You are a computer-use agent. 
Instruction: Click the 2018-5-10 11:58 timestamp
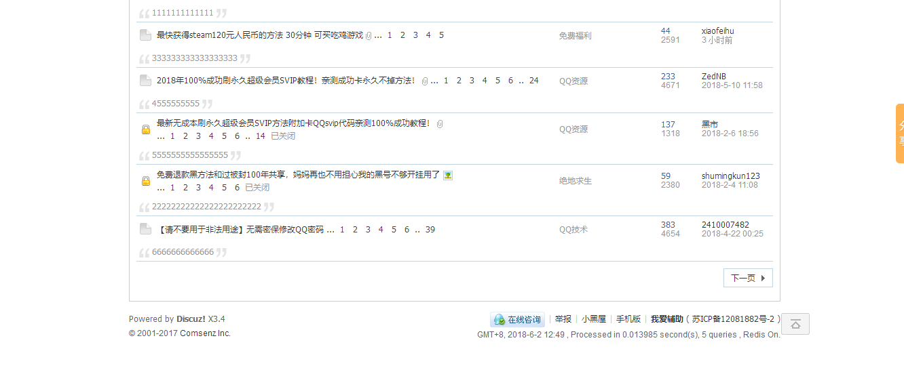tap(732, 85)
